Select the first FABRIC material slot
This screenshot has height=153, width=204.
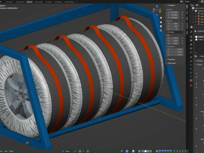[199, 37]
